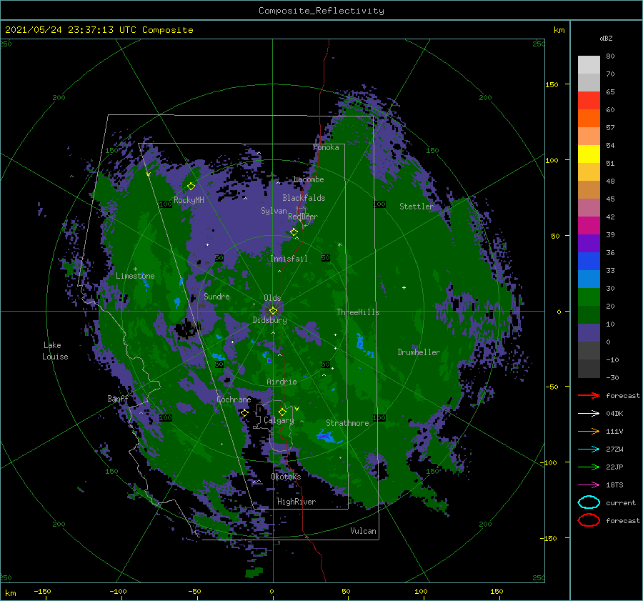Click the RockyMH label

[x=189, y=200]
